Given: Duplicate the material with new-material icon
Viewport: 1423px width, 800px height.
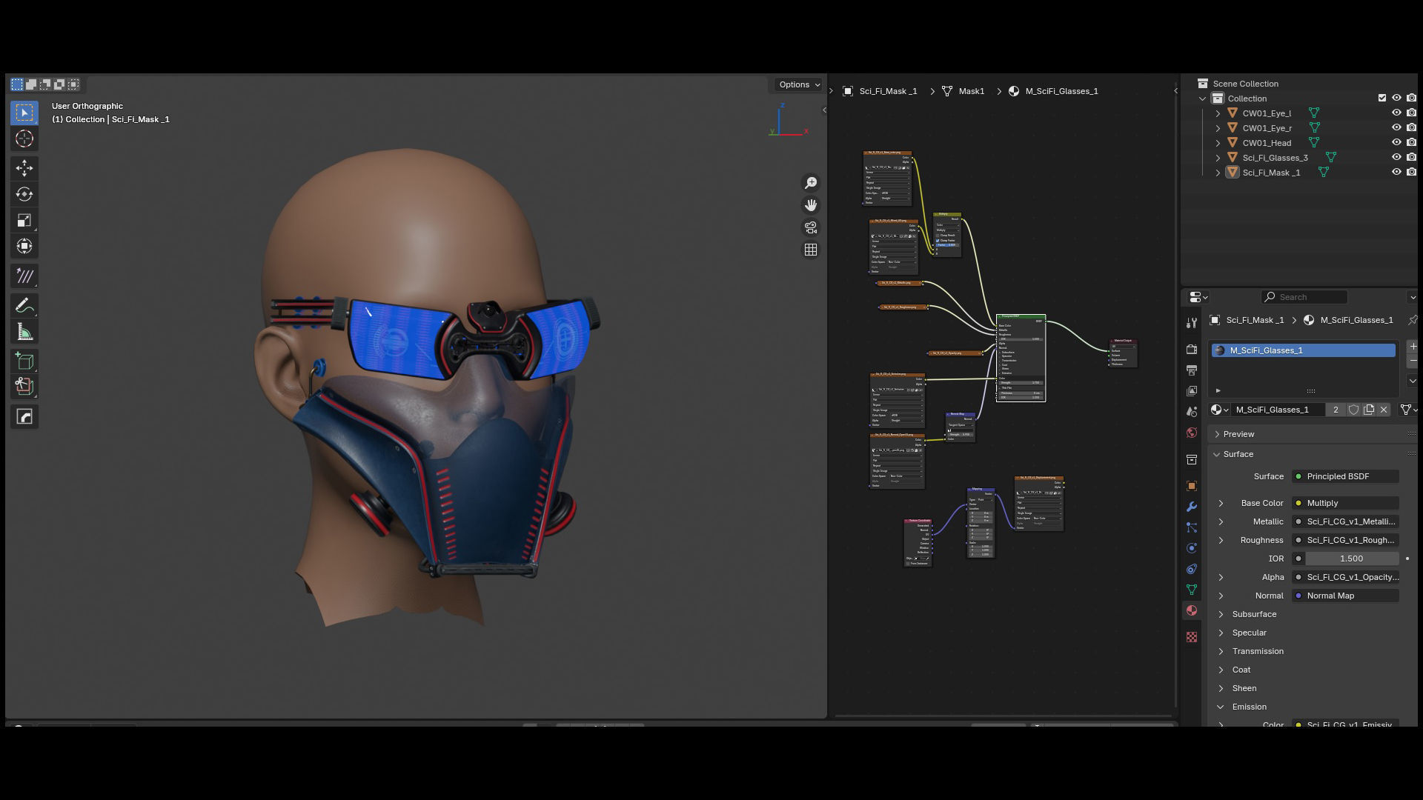Looking at the screenshot, I should [1369, 410].
